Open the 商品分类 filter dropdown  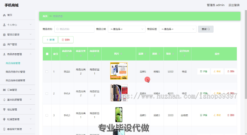[127, 29]
